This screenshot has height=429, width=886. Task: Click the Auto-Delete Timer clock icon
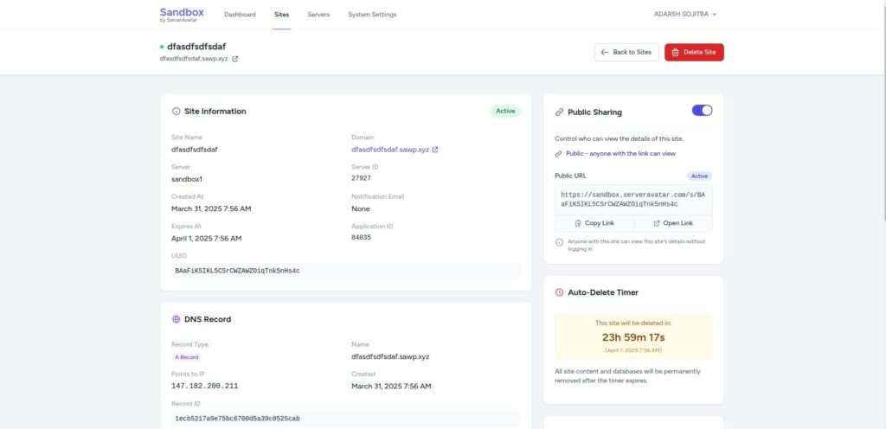[559, 292]
